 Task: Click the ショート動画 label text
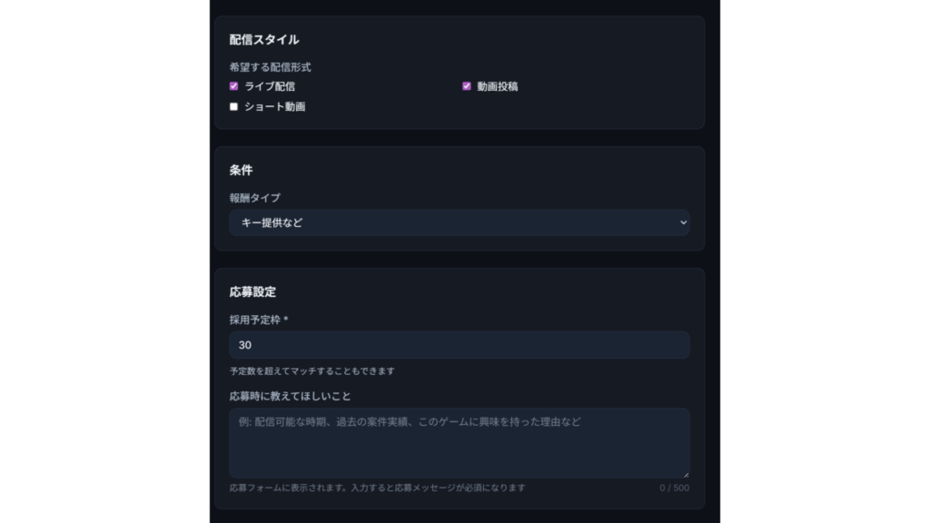coord(274,106)
